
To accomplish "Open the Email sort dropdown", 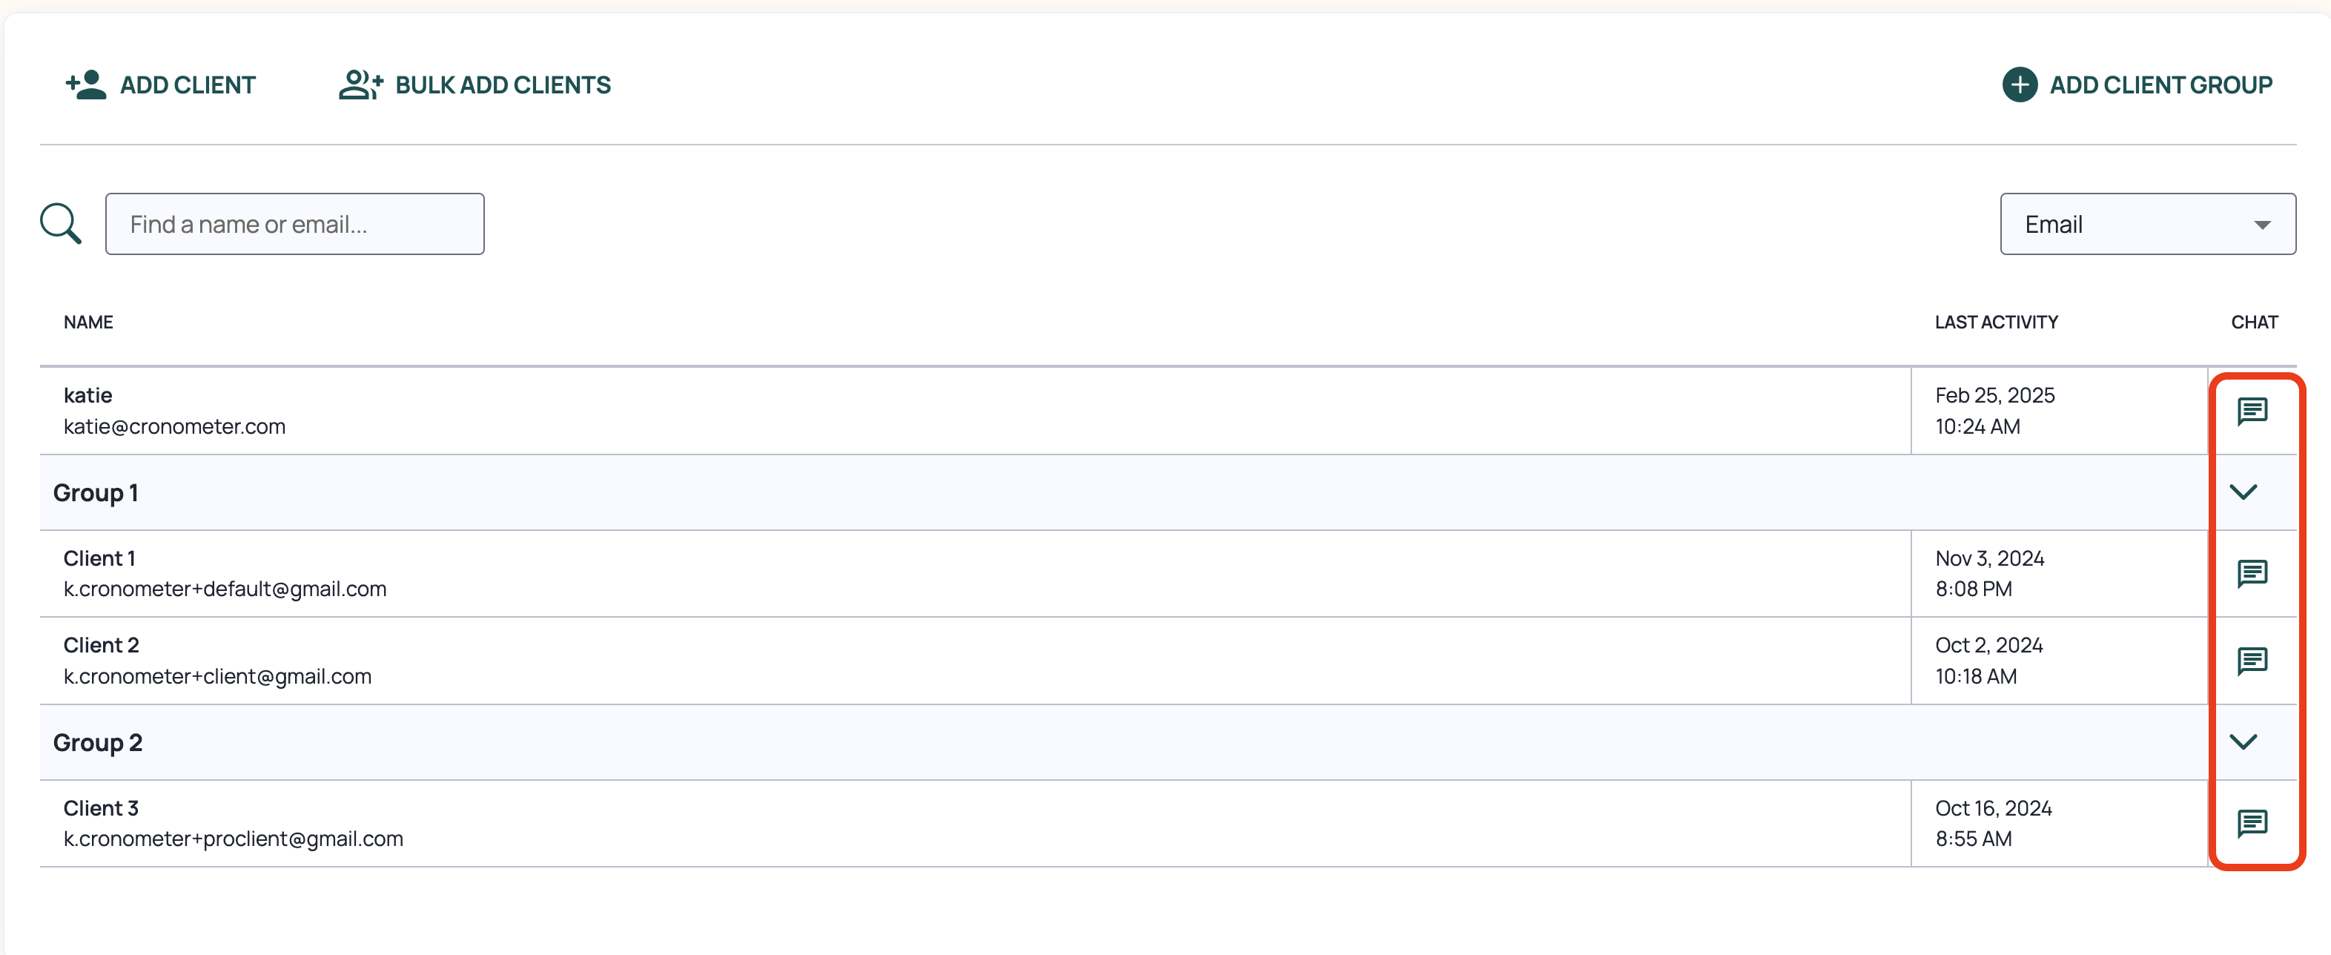I will [2147, 224].
